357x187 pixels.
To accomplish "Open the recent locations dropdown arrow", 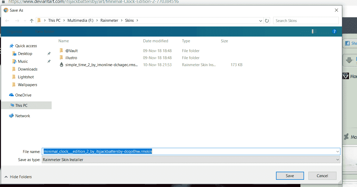I will [25, 21].
